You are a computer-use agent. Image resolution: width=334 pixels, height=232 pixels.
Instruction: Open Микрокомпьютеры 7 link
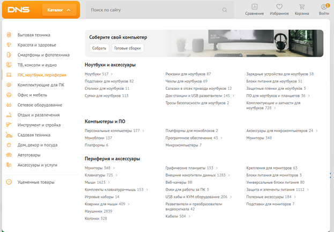tap(183, 145)
